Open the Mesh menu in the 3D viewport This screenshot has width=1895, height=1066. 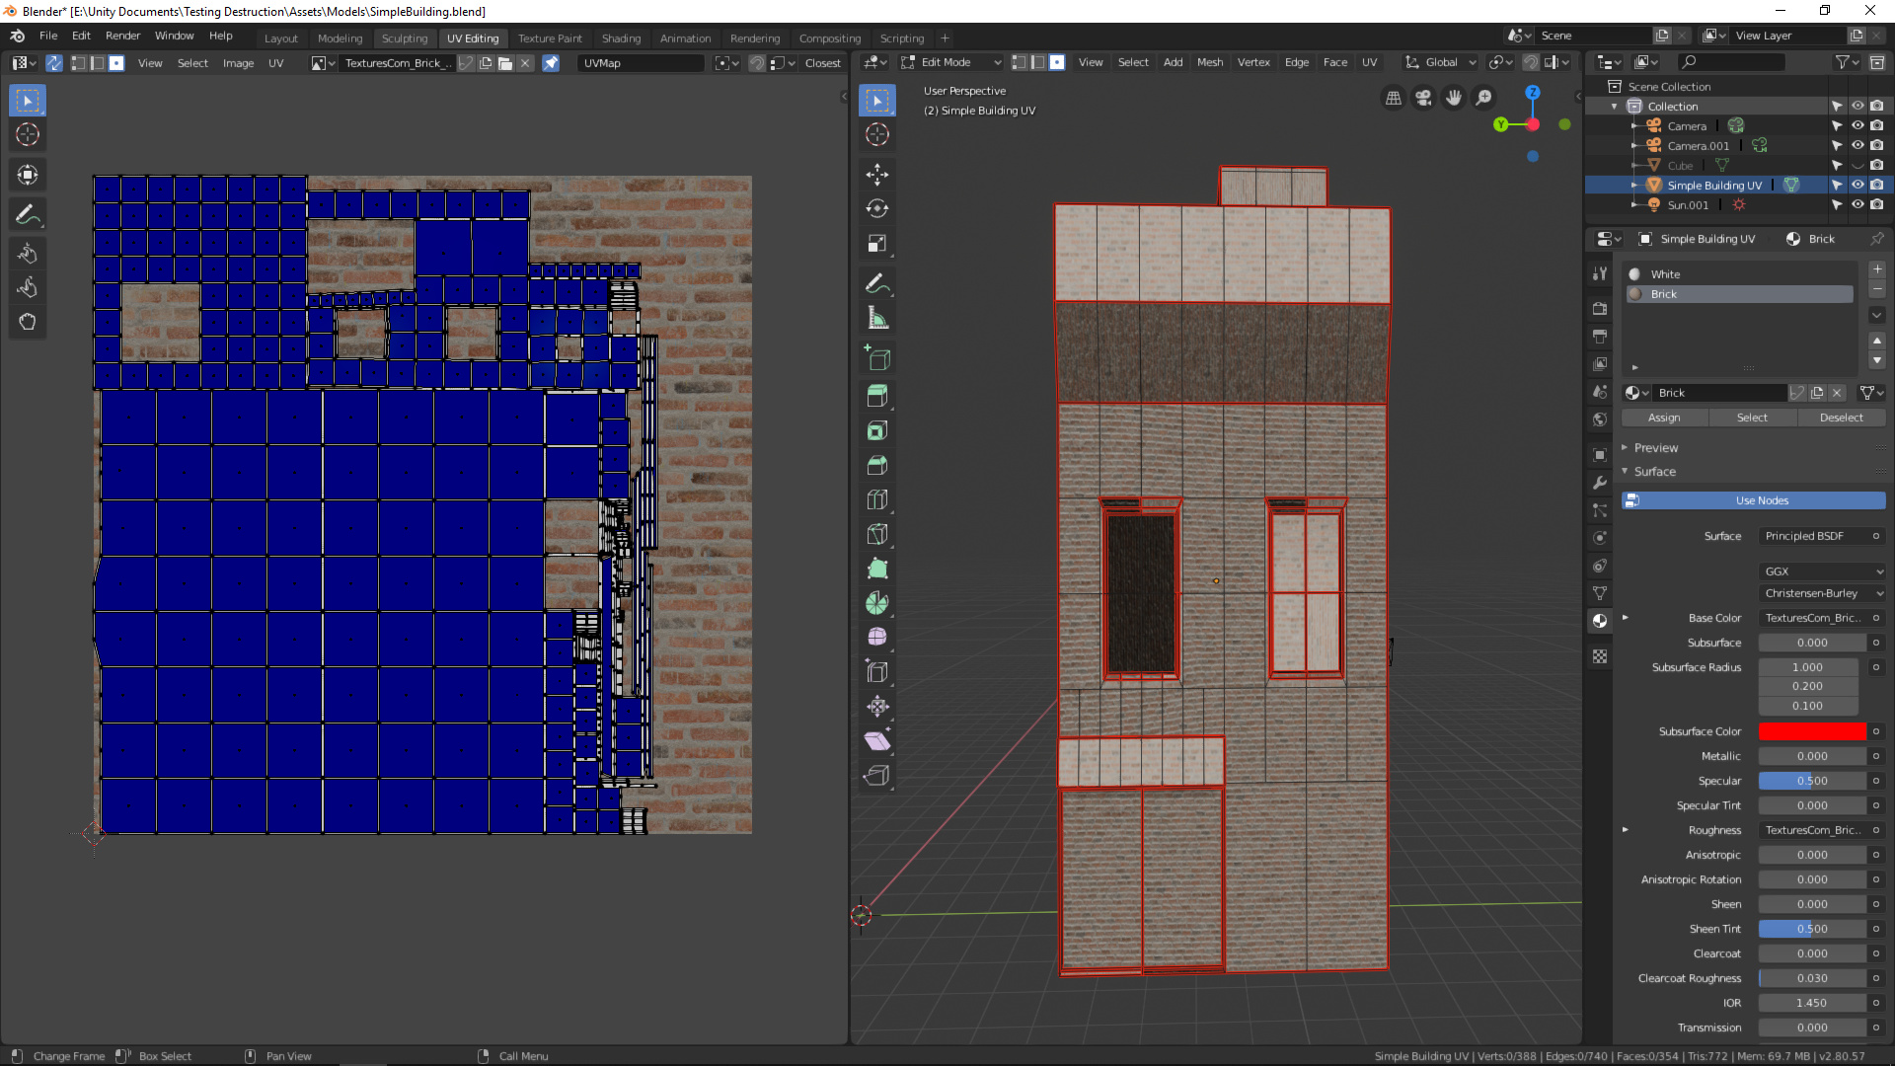coord(1210,61)
